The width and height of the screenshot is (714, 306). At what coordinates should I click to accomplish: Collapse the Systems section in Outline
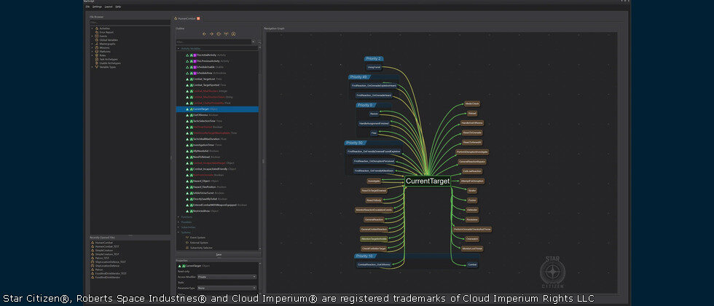point(178,232)
